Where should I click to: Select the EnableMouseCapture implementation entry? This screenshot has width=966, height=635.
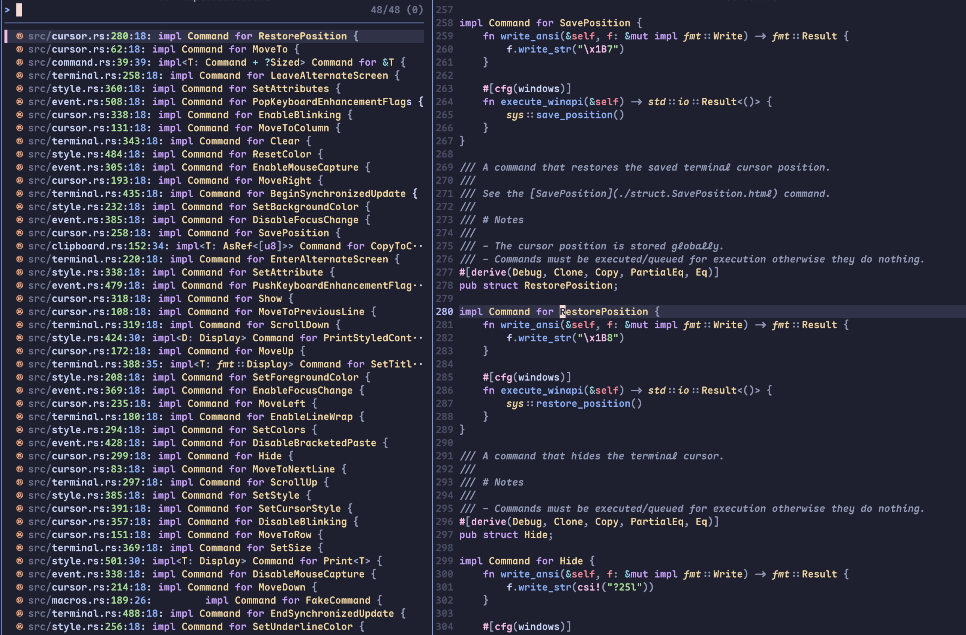(x=199, y=167)
